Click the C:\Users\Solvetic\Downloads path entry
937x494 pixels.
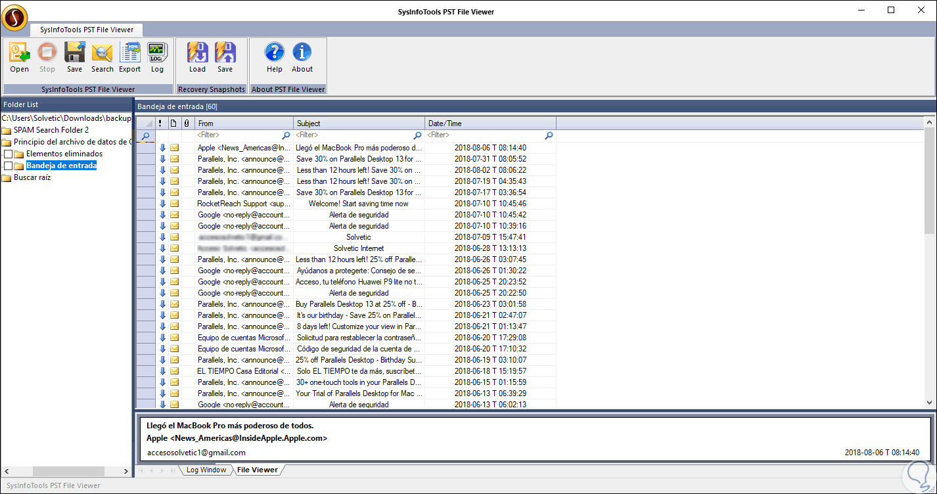click(66, 118)
